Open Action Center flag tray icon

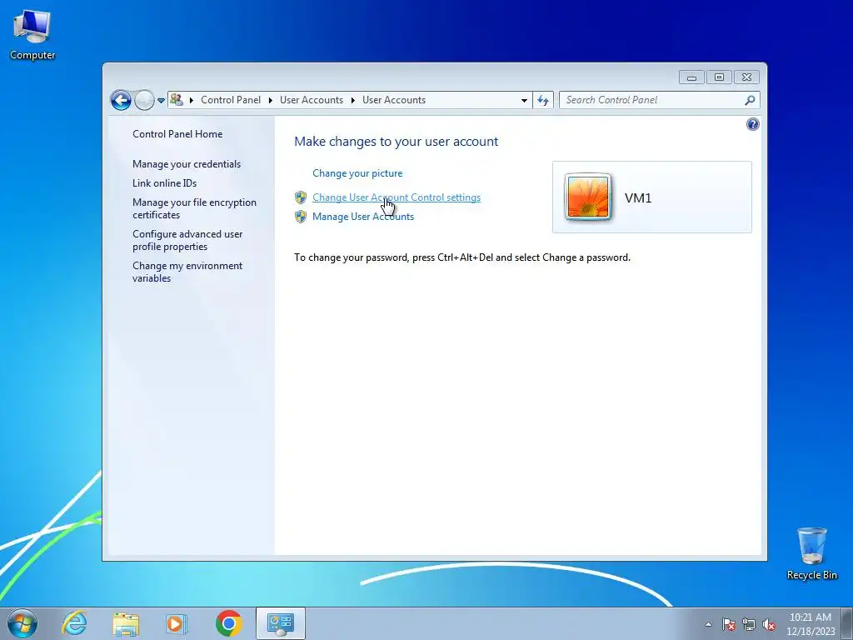click(729, 624)
